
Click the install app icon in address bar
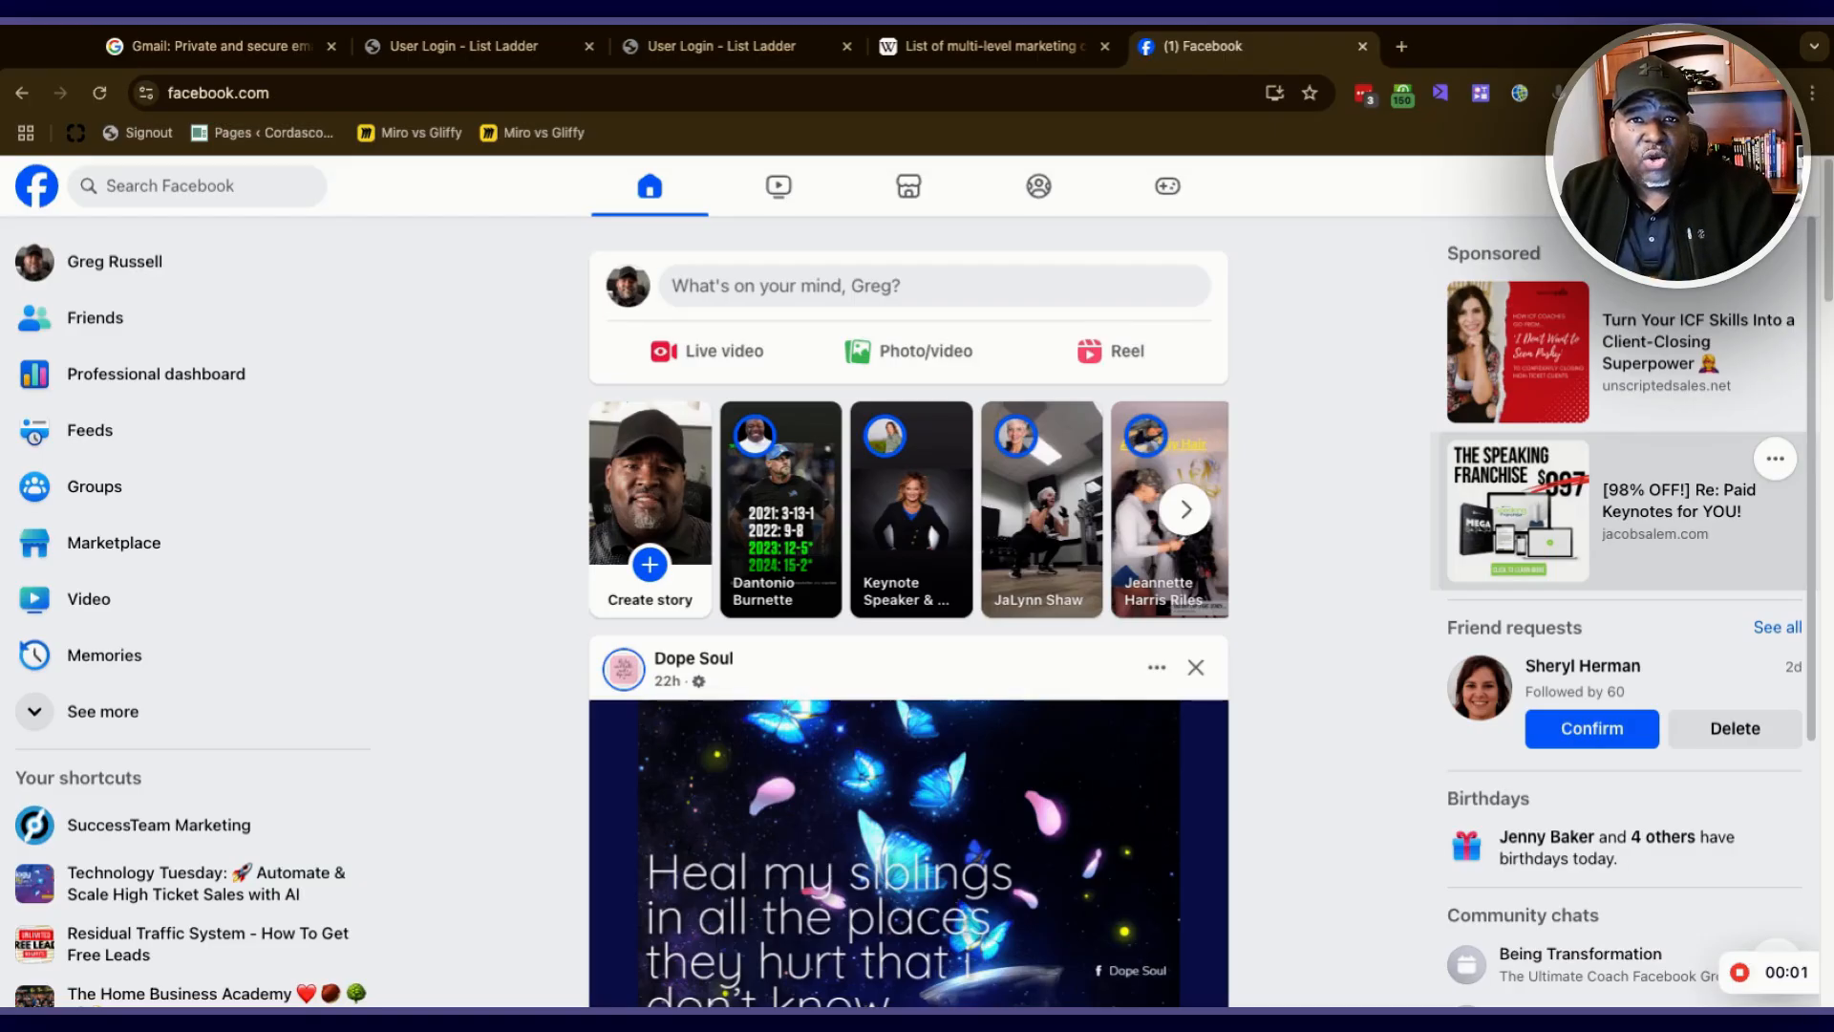[x=1274, y=93]
